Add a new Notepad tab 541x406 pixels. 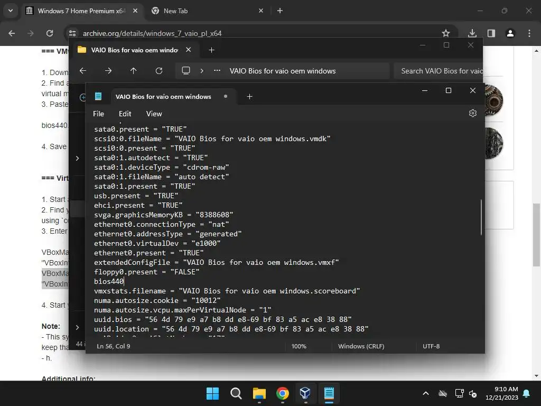(x=249, y=97)
